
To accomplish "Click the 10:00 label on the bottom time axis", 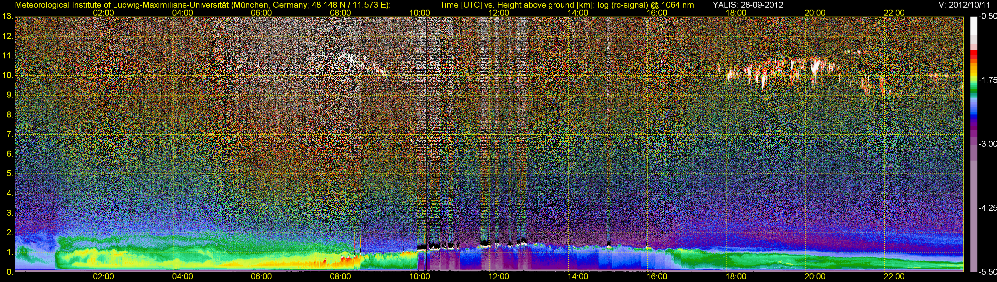I will pyautogui.click(x=419, y=277).
